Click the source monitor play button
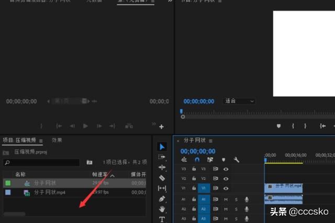This screenshot has width=335, height=223. (85, 126)
